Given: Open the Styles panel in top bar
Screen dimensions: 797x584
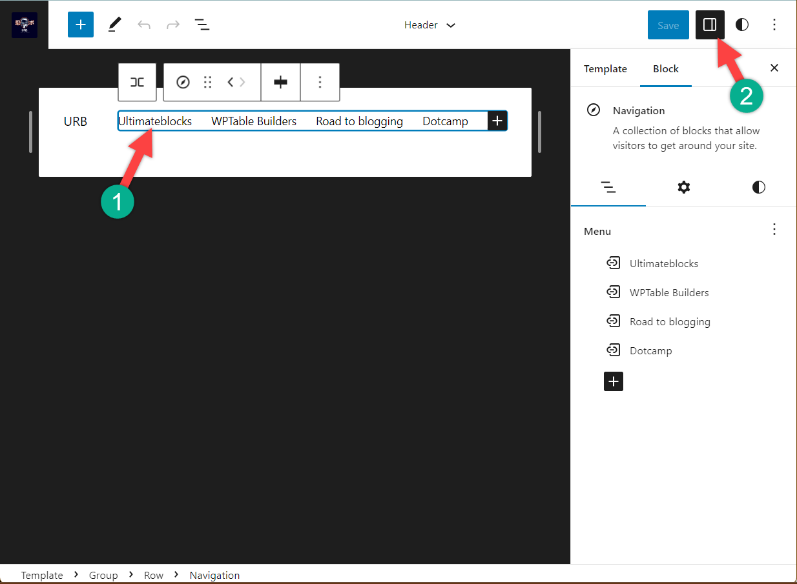Looking at the screenshot, I should click(742, 25).
